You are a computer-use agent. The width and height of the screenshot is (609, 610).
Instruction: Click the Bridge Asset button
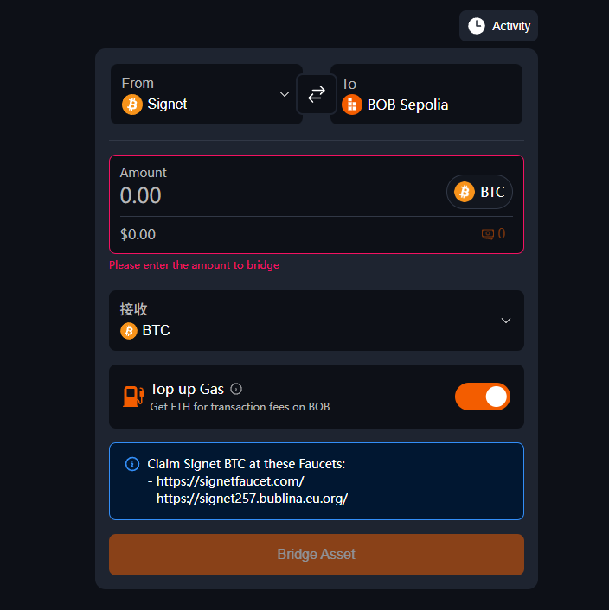coord(317,554)
